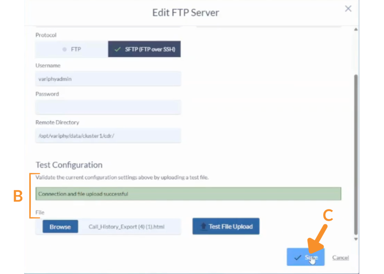Click the scrollbar up arrow

355,30
